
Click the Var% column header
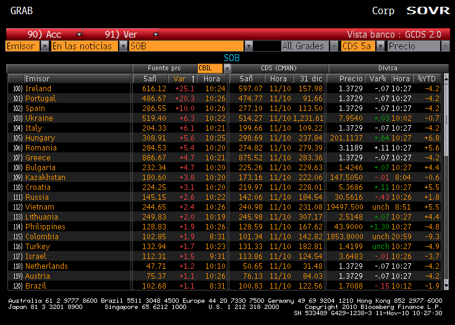[378, 79]
